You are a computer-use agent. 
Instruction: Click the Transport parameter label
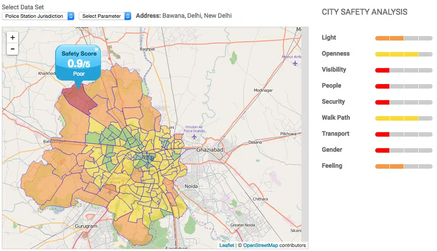click(x=335, y=134)
